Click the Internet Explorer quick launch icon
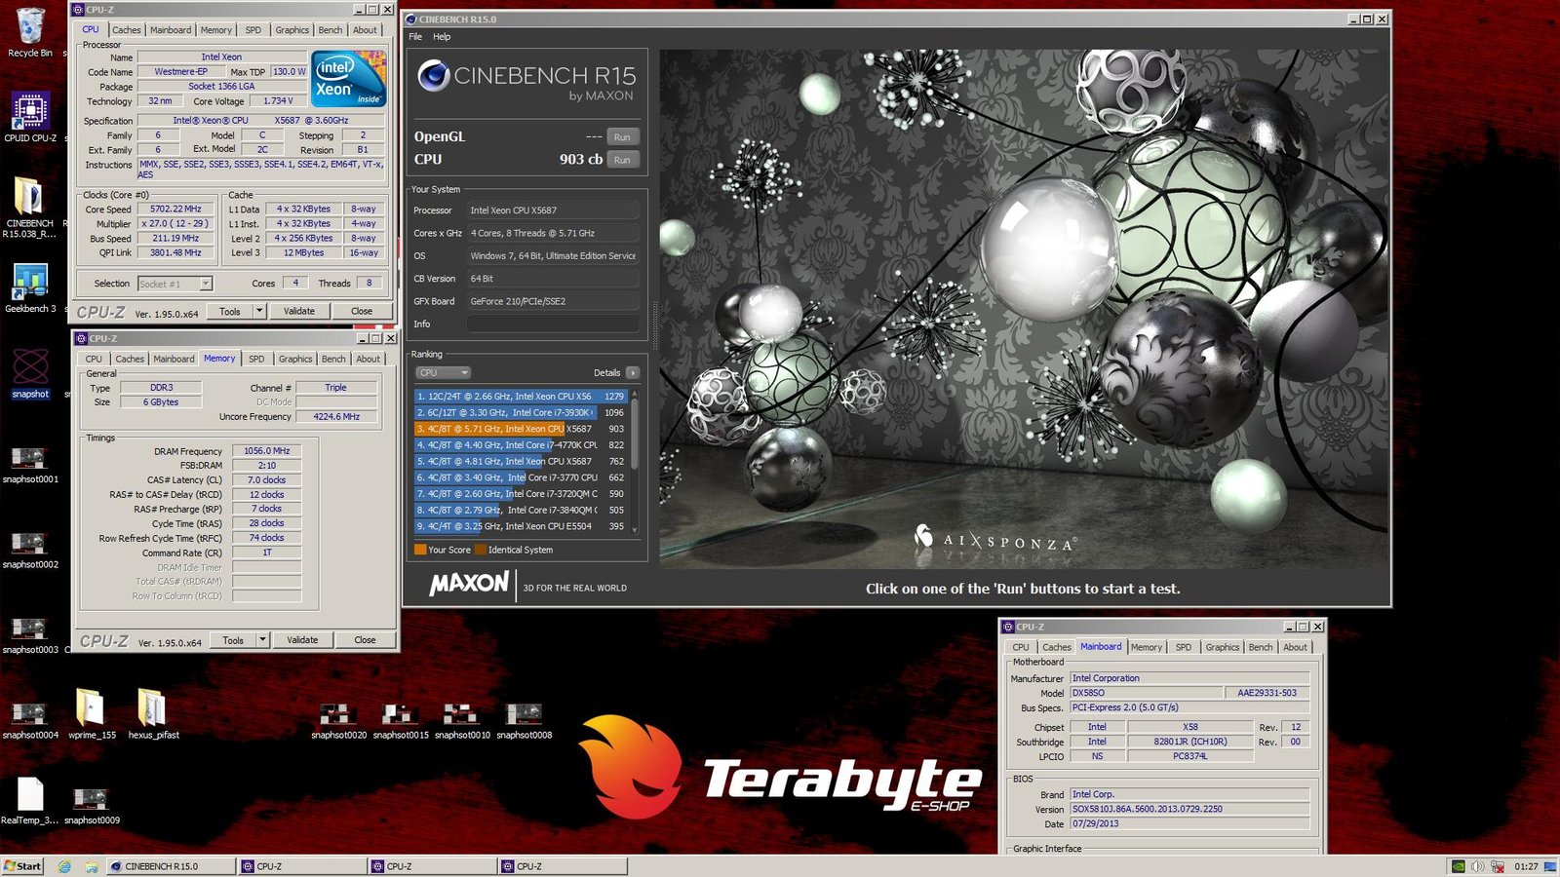This screenshot has width=1560, height=877. (x=64, y=866)
